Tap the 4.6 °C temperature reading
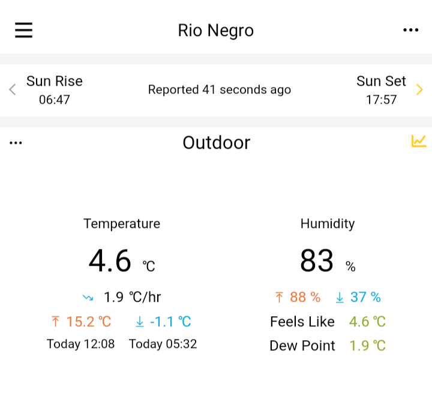This screenshot has width=432, height=402. 122,260
